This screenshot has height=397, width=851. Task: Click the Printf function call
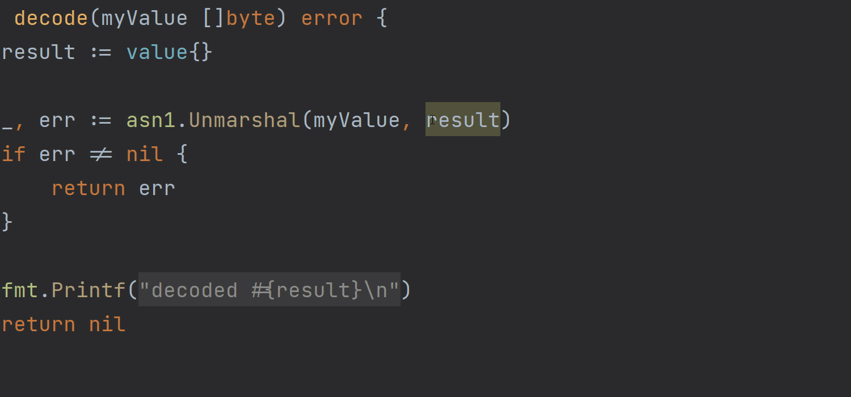tap(89, 290)
